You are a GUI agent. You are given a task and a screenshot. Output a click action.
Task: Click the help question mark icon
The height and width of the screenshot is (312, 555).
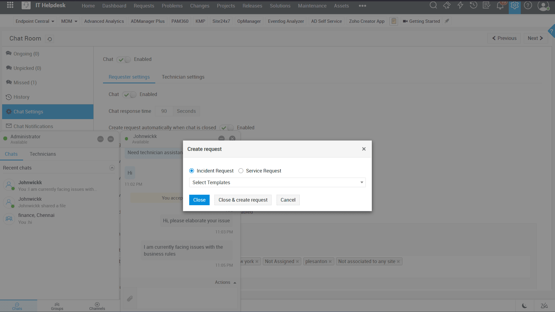click(528, 5)
